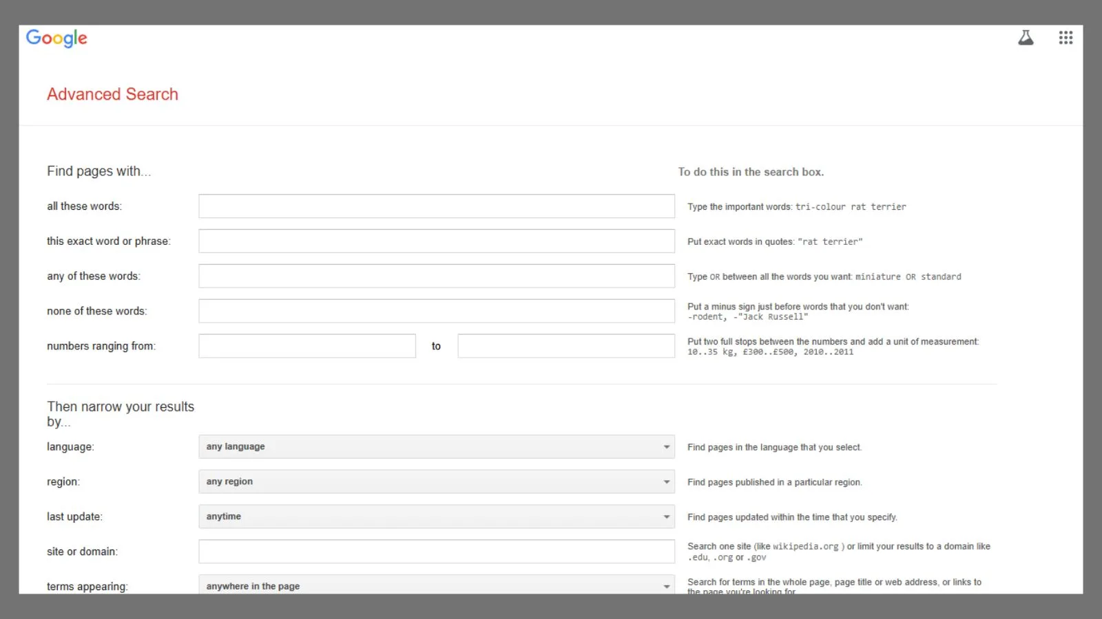The width and height of the screenshot is (1102, 619).
Task: Expand the 'any region' dropdown
Action: coord(437,482)
